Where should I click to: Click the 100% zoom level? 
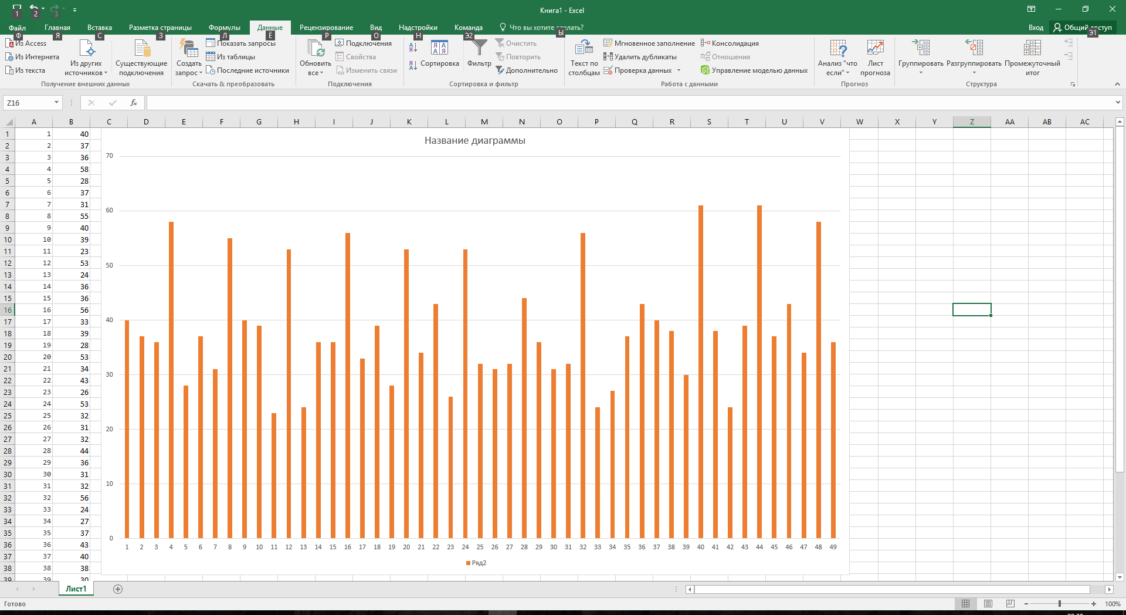coord(1113,604)
